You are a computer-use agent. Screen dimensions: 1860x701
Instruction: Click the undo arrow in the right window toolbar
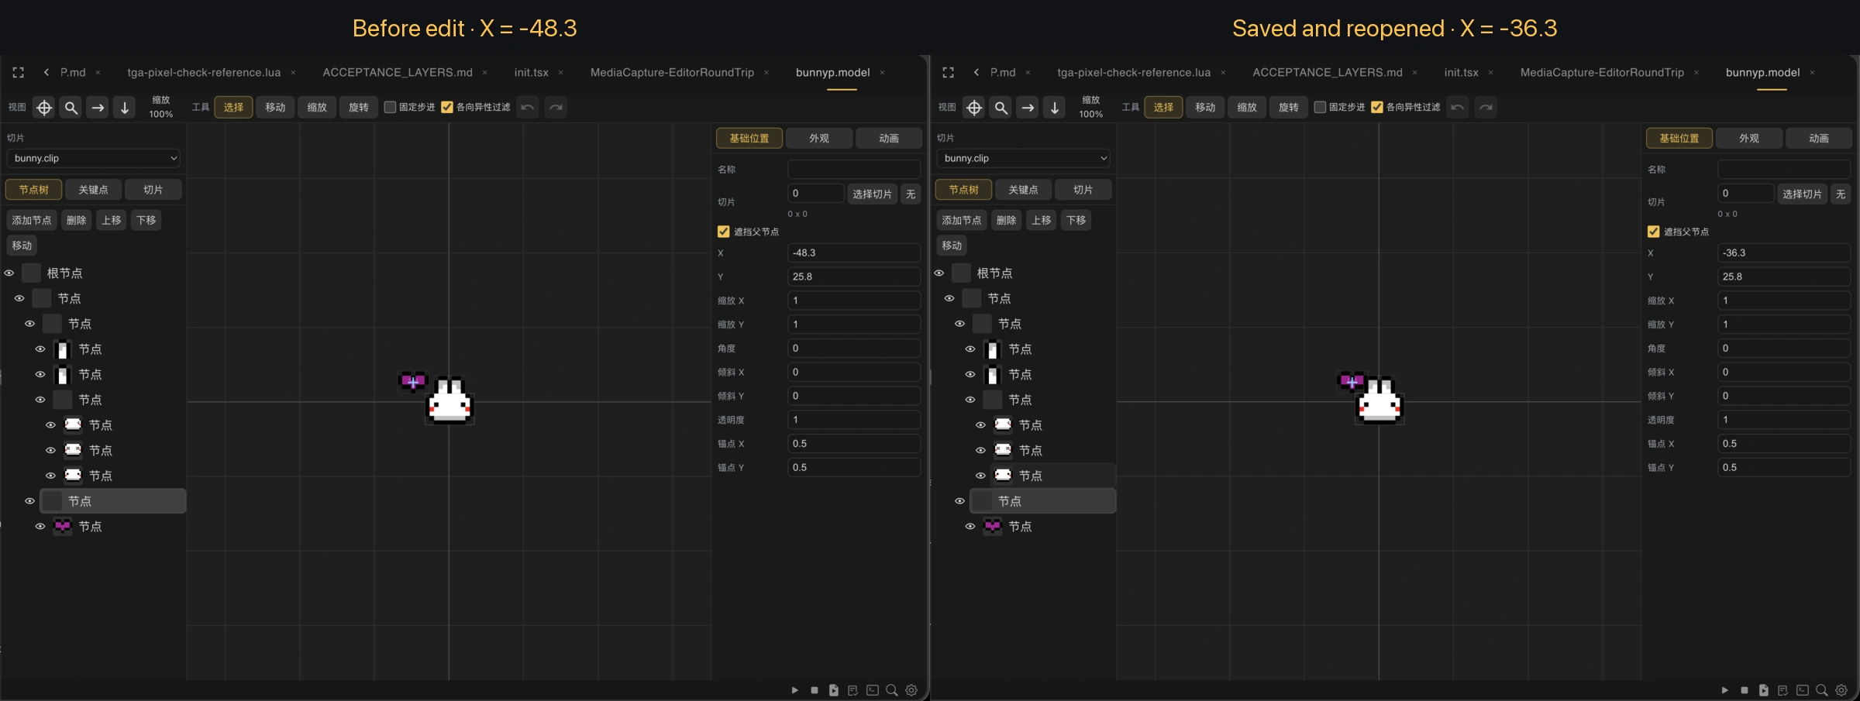(x=1458, y=107)
